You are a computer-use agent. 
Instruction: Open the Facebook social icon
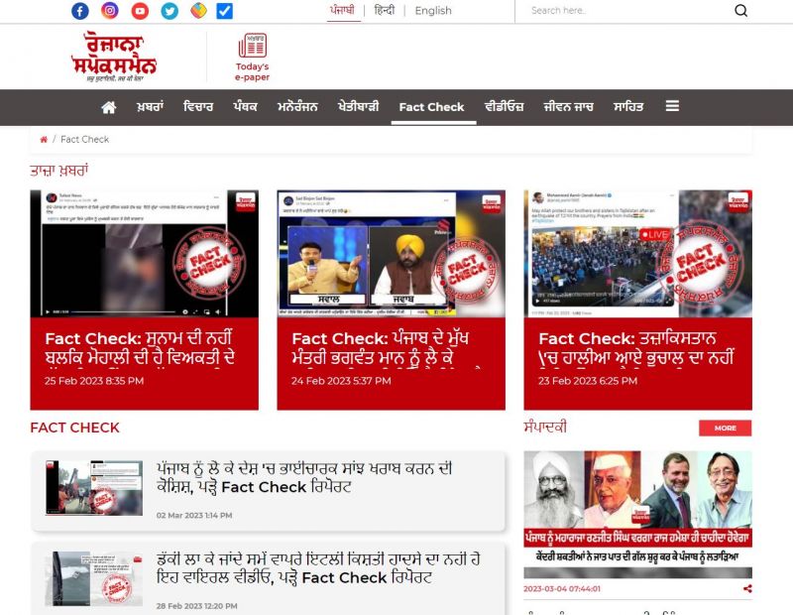click(80, 11)
